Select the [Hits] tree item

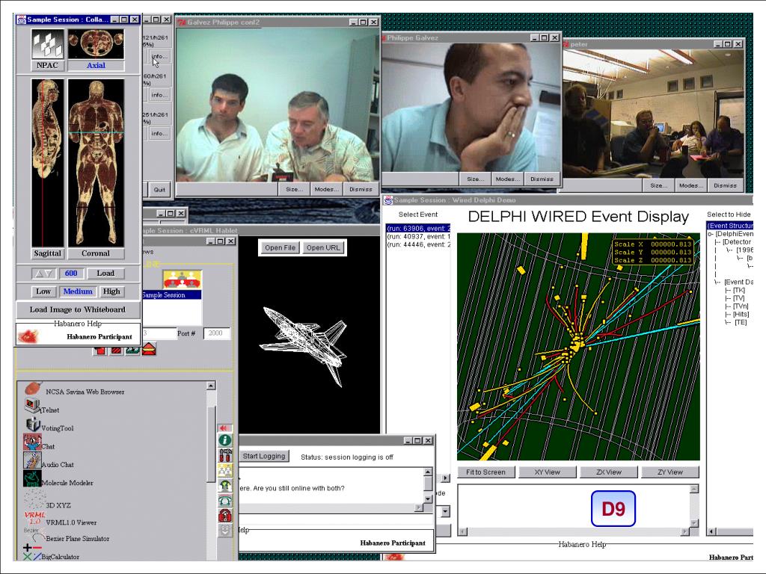coord(741,315)
